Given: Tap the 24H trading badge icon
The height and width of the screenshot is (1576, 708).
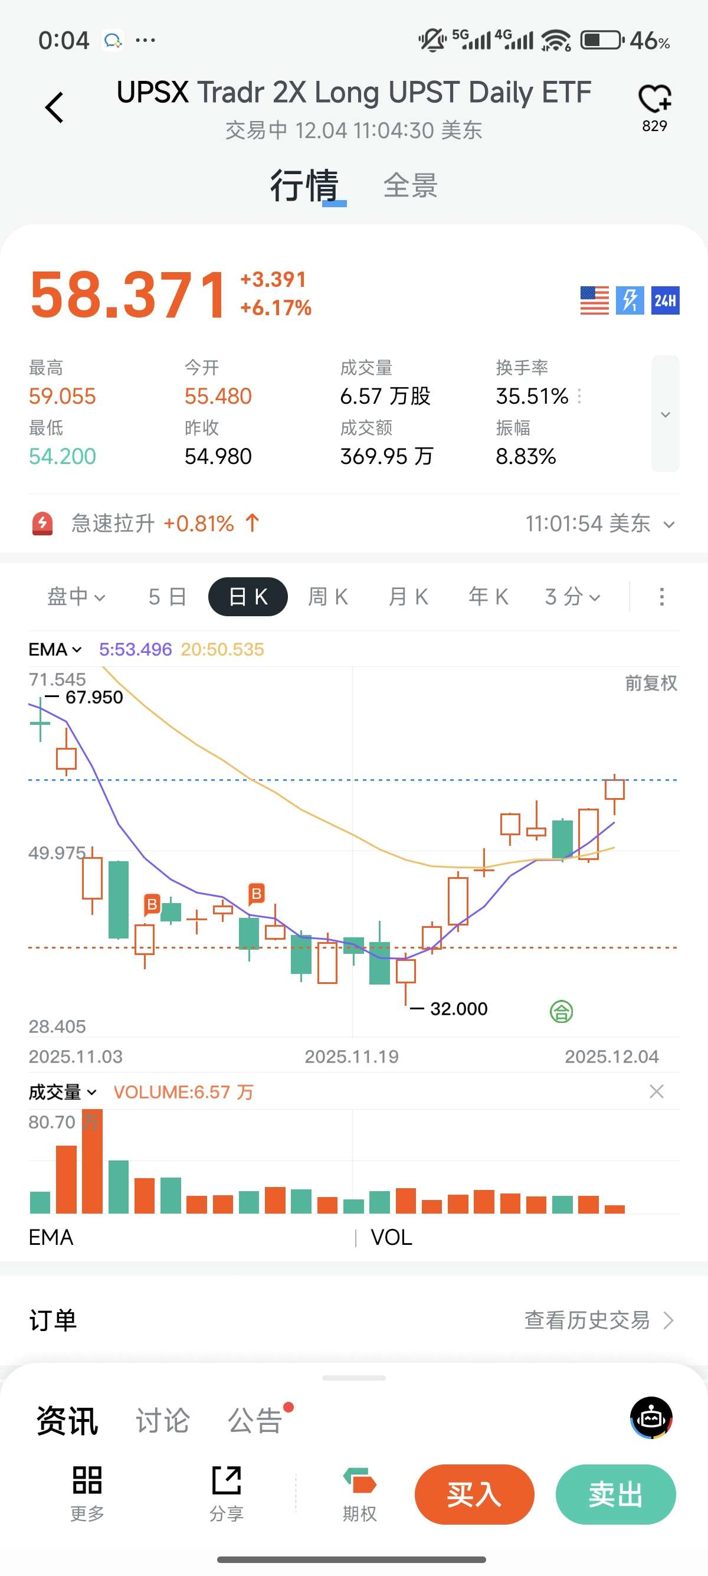Looking at the screenshot, I should [x=664, y=300].
